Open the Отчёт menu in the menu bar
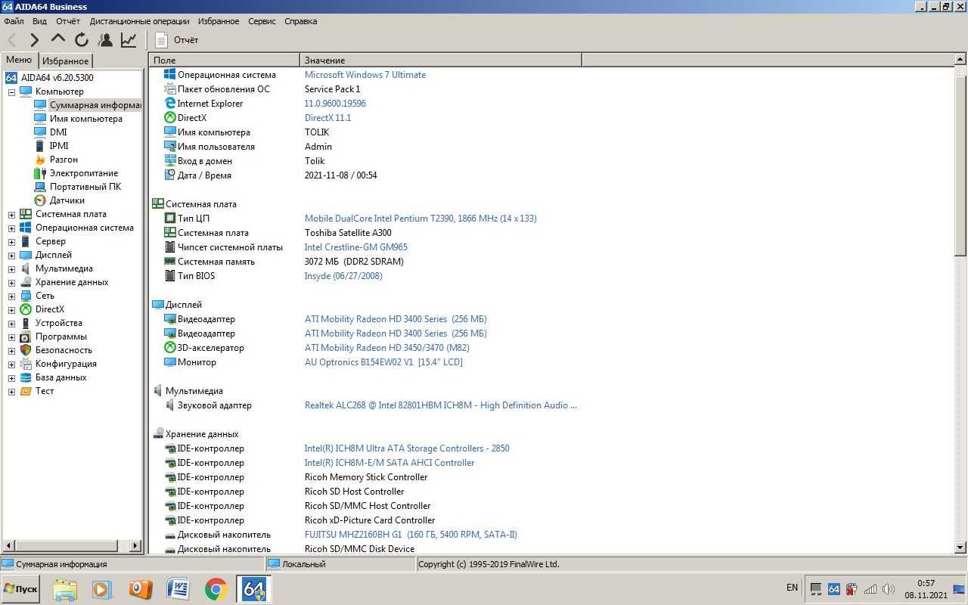The width and height of the screenshot is (968, 605). click(67, 21)
